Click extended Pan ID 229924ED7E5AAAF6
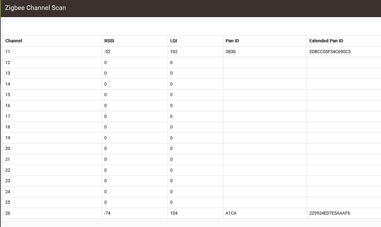This screenshot has height=227, width=381. pyautogui.click(x=330, y=213)
